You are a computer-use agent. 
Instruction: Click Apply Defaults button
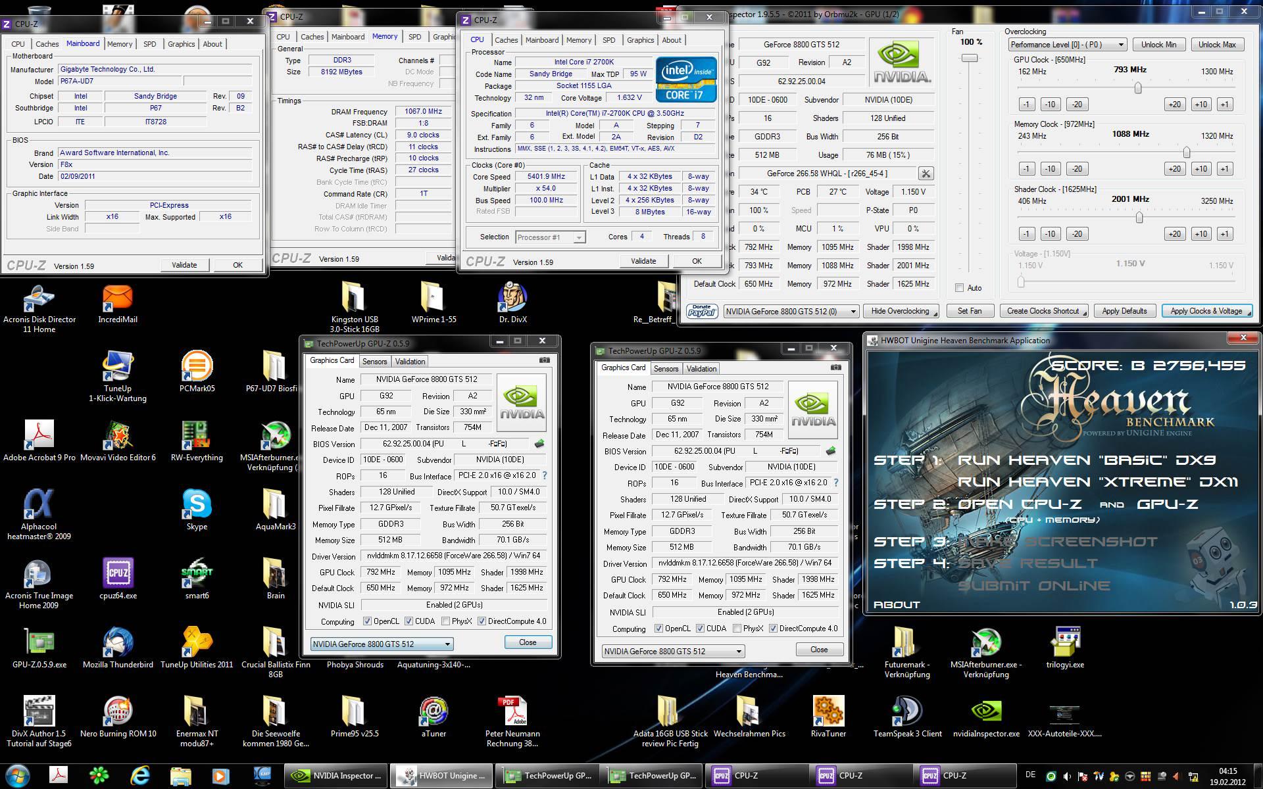click(x=1124, y=311)
